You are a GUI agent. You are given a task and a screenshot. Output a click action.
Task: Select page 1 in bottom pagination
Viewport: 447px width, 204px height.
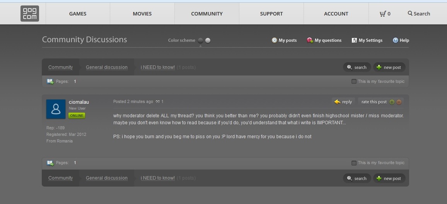click(x=75, y=163)
